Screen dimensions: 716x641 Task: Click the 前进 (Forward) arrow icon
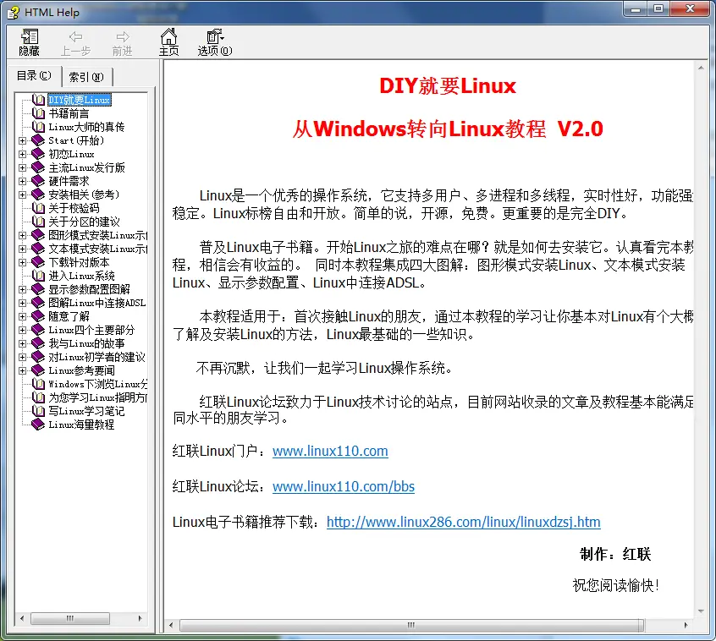point(123,37)
